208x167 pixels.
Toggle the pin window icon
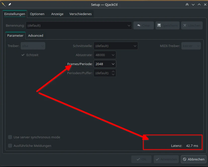click(x=10, y=5)
